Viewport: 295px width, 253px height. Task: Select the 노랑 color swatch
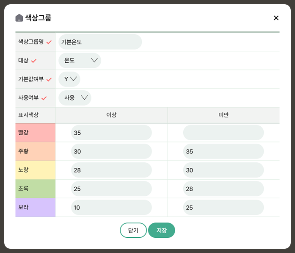35,170
